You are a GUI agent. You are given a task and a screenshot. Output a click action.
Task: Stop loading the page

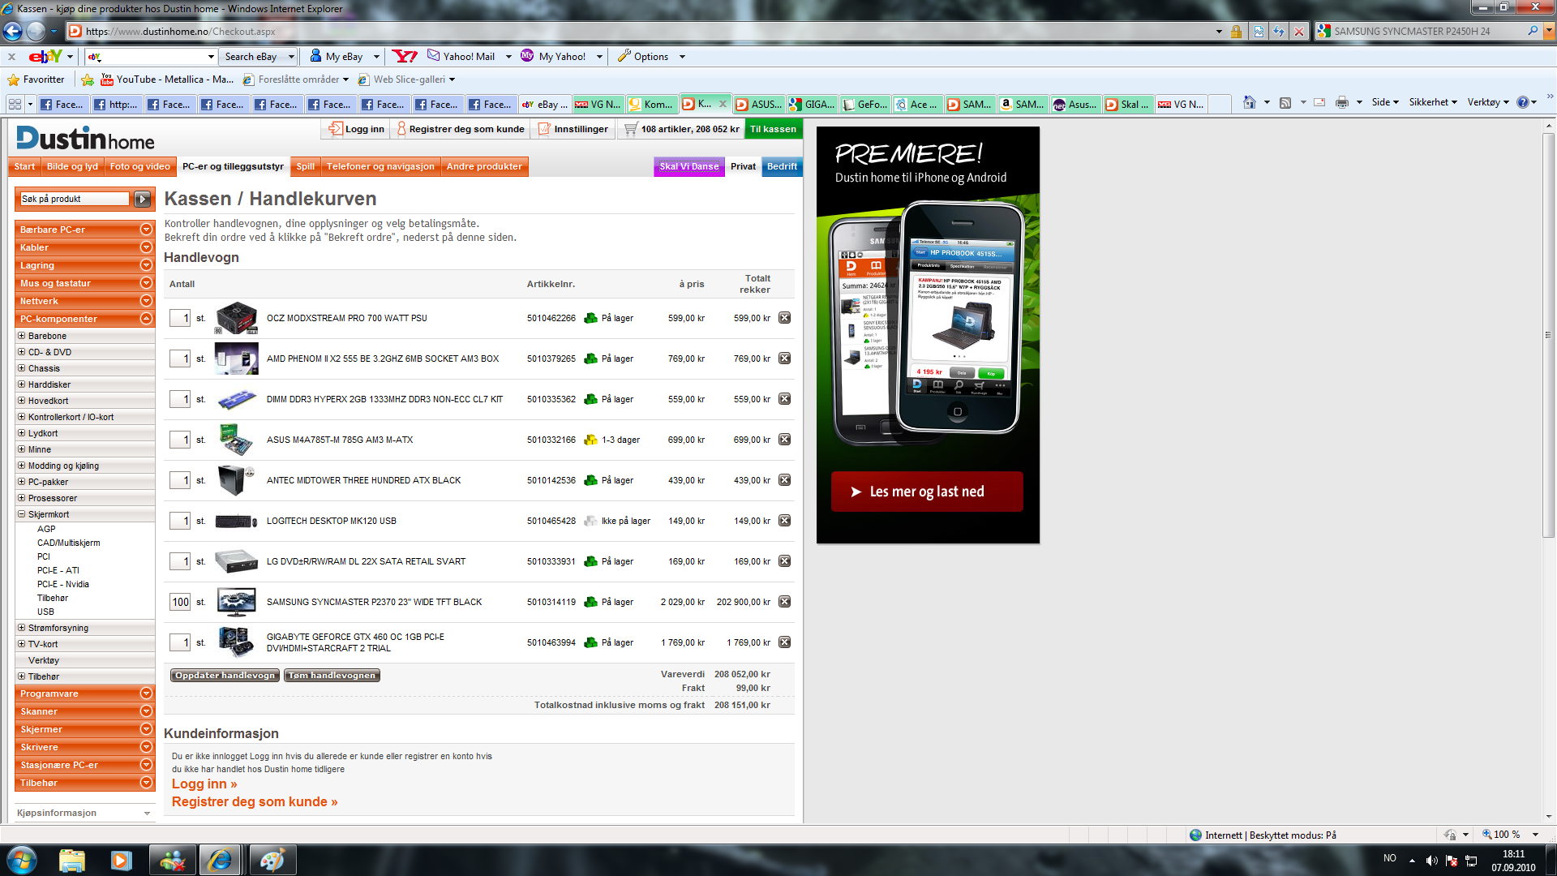(1299, 32)
